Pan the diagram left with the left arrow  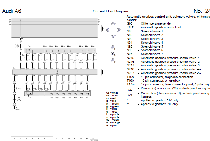coord(107,30)
